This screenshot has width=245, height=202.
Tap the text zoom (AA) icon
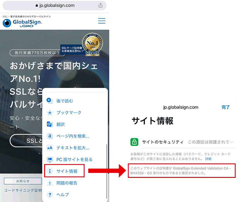pos(50,148)
